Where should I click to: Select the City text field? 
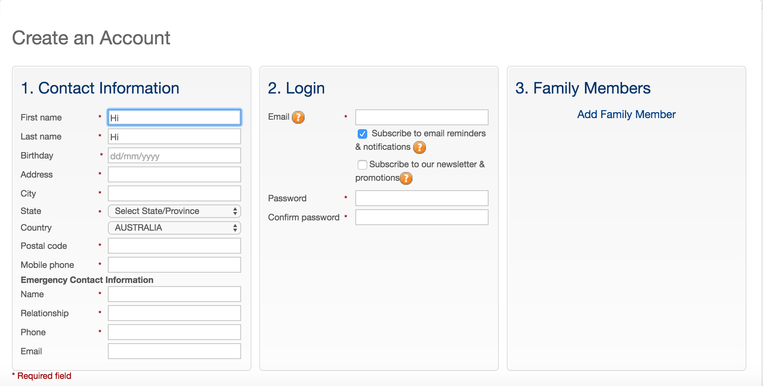point(174,193)
